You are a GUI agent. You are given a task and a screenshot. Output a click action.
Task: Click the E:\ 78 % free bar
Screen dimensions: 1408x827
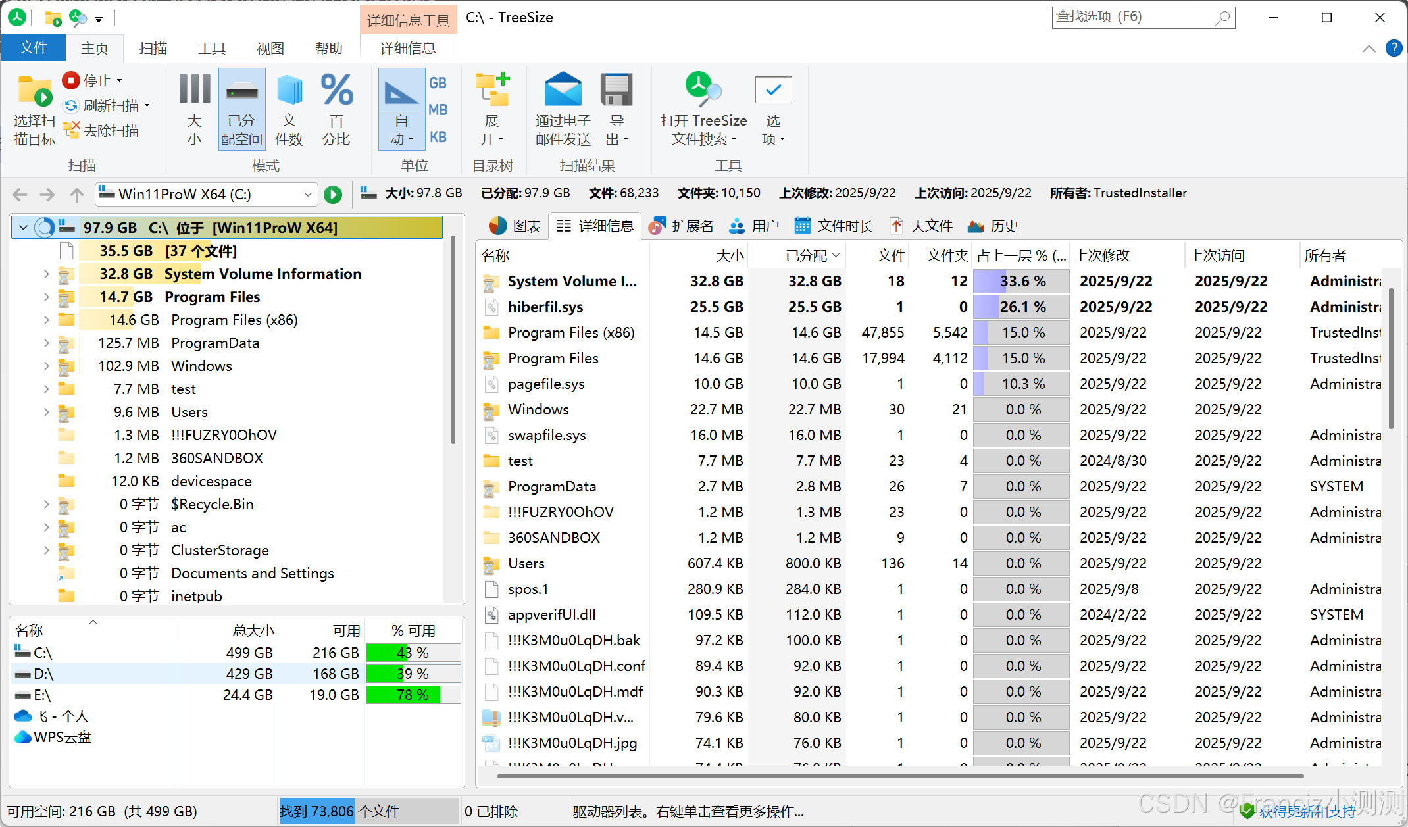click(x=413, y=695)
